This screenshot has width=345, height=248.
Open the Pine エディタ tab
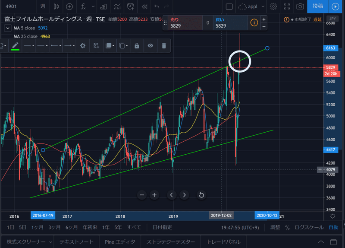(120, 242)
